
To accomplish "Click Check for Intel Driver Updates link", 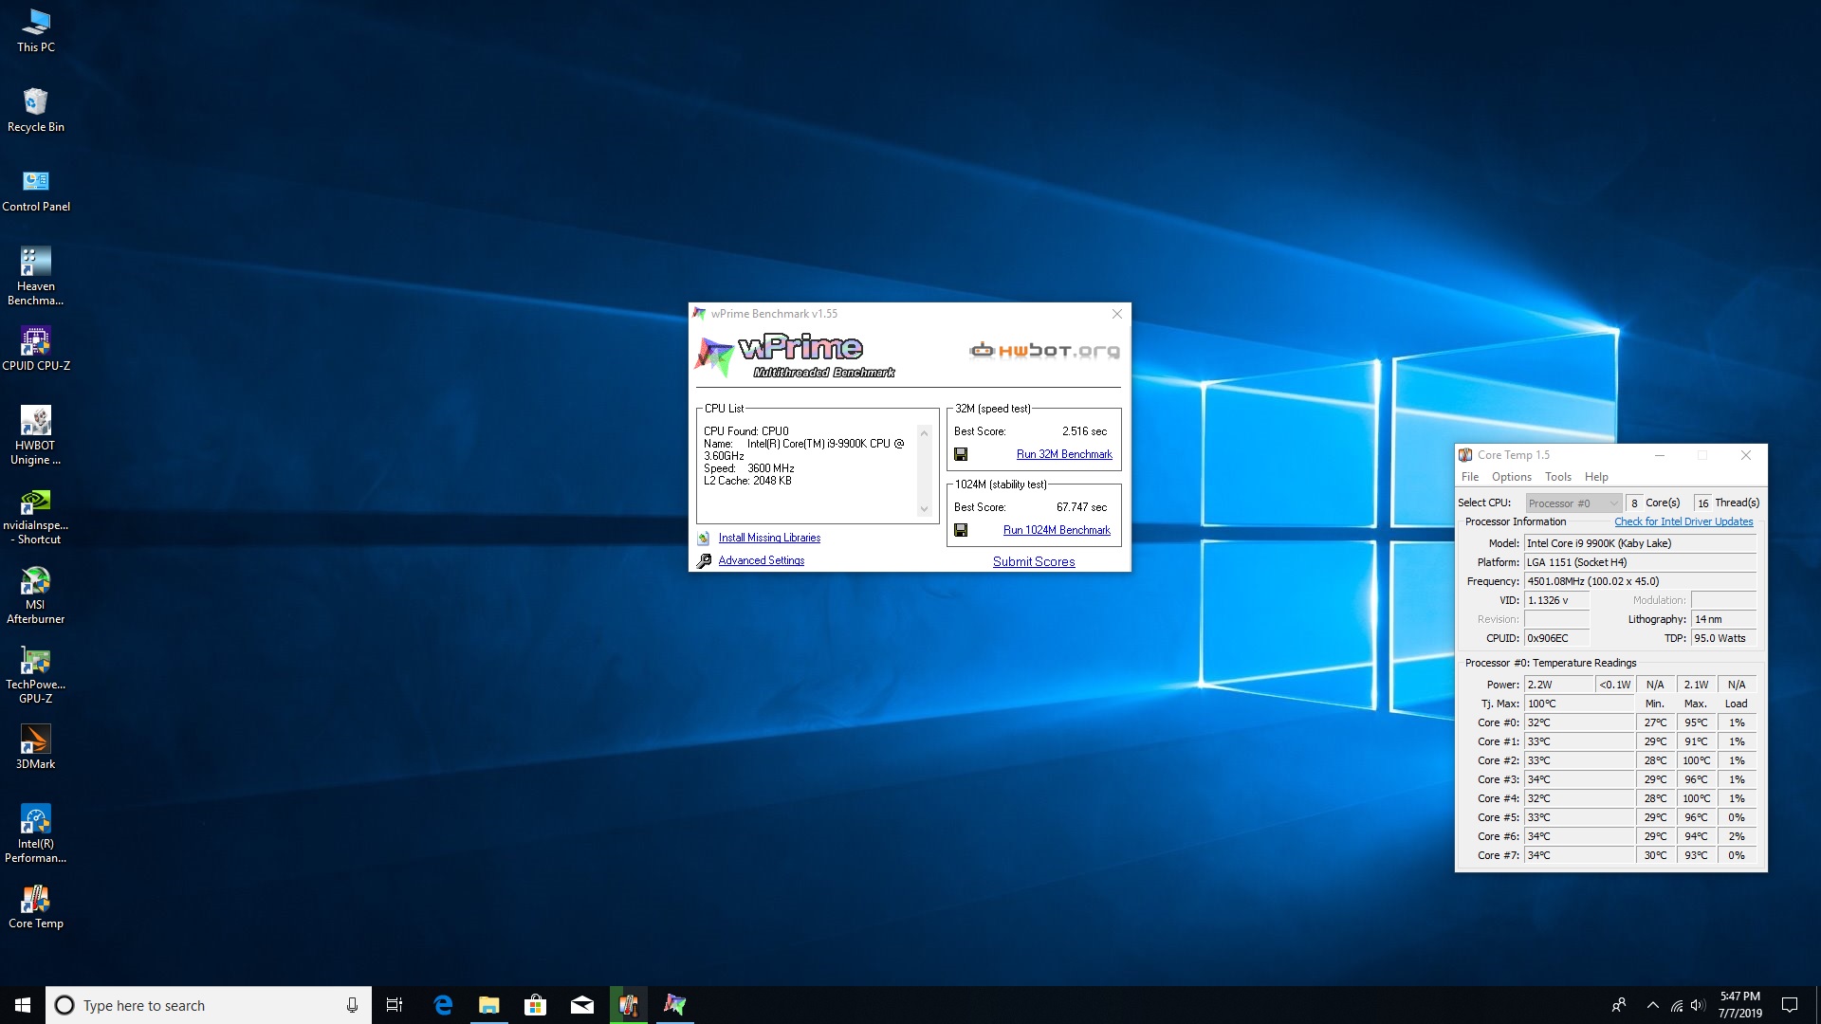I will 1683,521.
